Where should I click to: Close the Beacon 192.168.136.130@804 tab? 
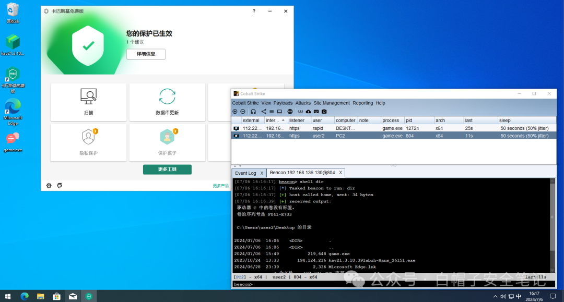(340, 173)
